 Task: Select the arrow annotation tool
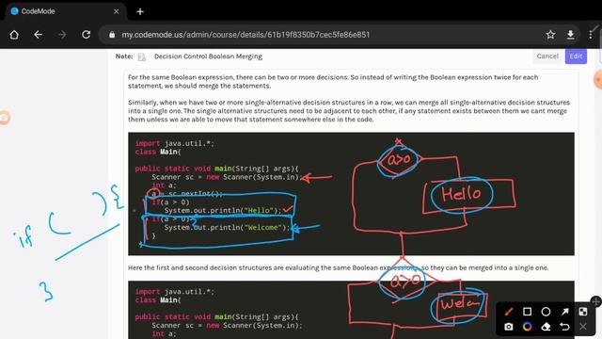tap(564, 312)
